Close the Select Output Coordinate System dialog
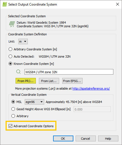Screen dimensions: 122x145 [118, 4]
